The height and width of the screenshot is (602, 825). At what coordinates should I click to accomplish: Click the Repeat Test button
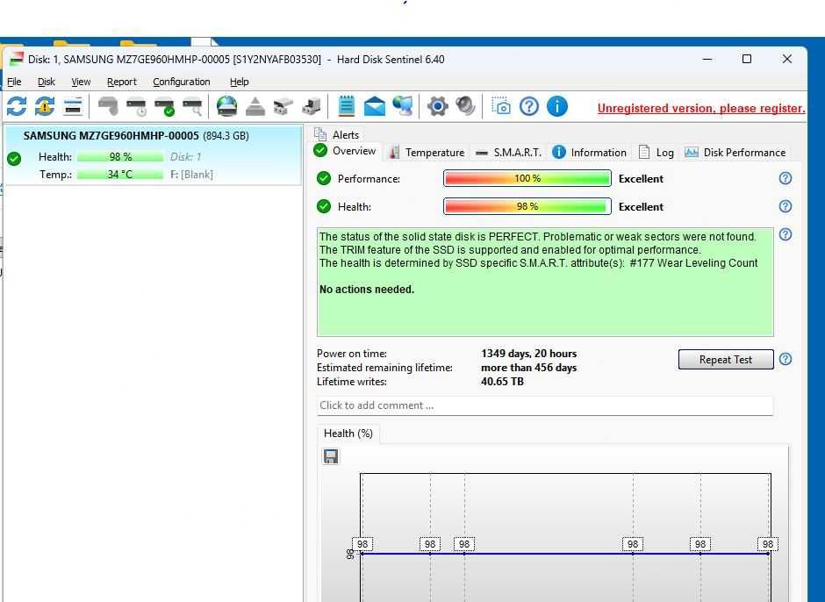(x=726, y=360)
